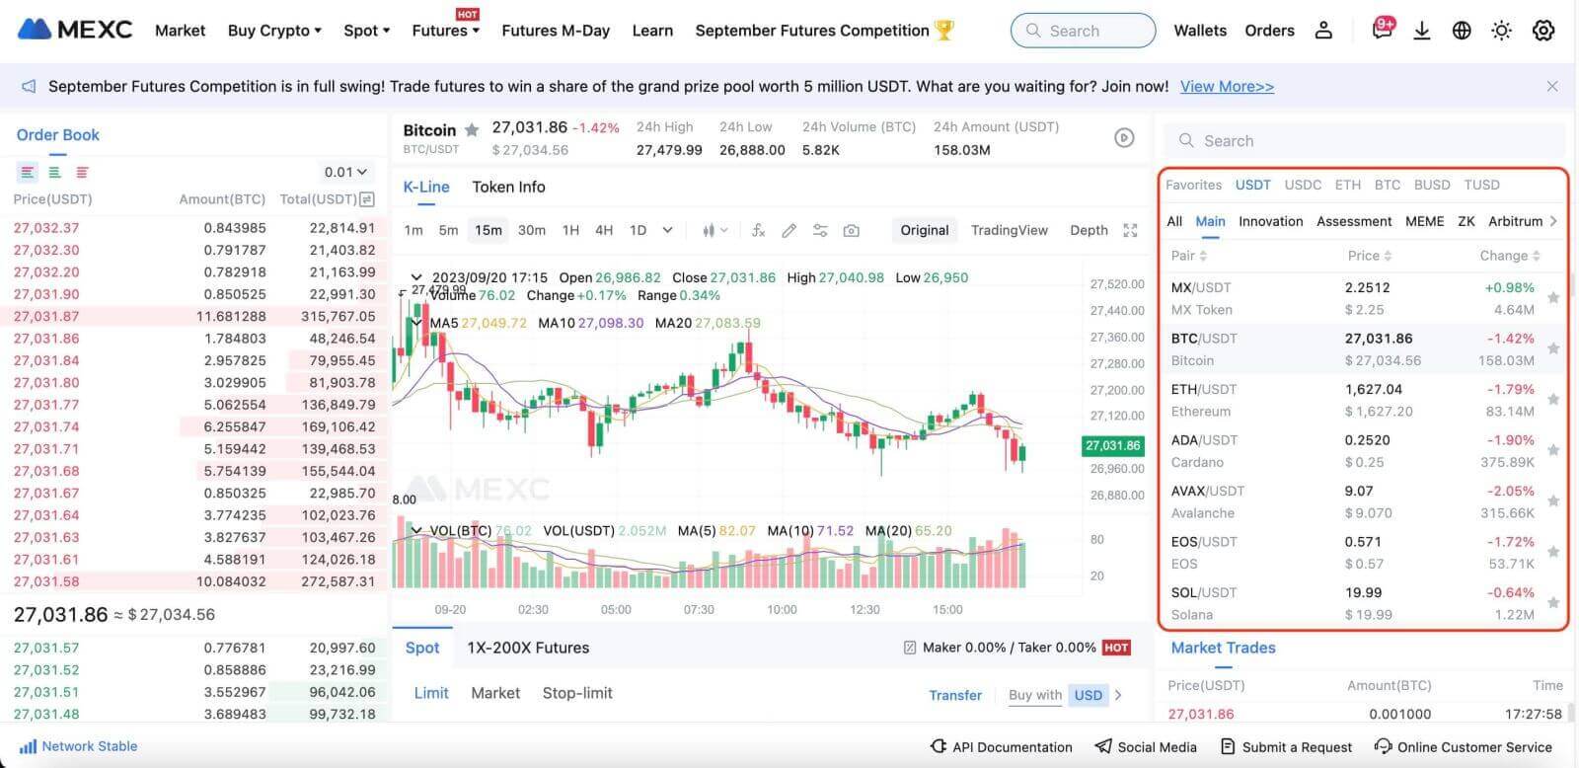
Task: Open Submit a Request link
Action: [x=1287, y=747]
